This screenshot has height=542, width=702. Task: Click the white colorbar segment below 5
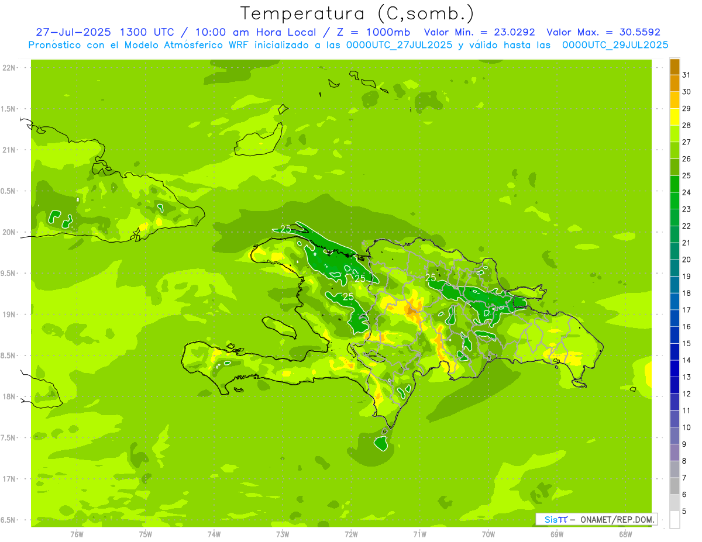(x=675, y=520)
